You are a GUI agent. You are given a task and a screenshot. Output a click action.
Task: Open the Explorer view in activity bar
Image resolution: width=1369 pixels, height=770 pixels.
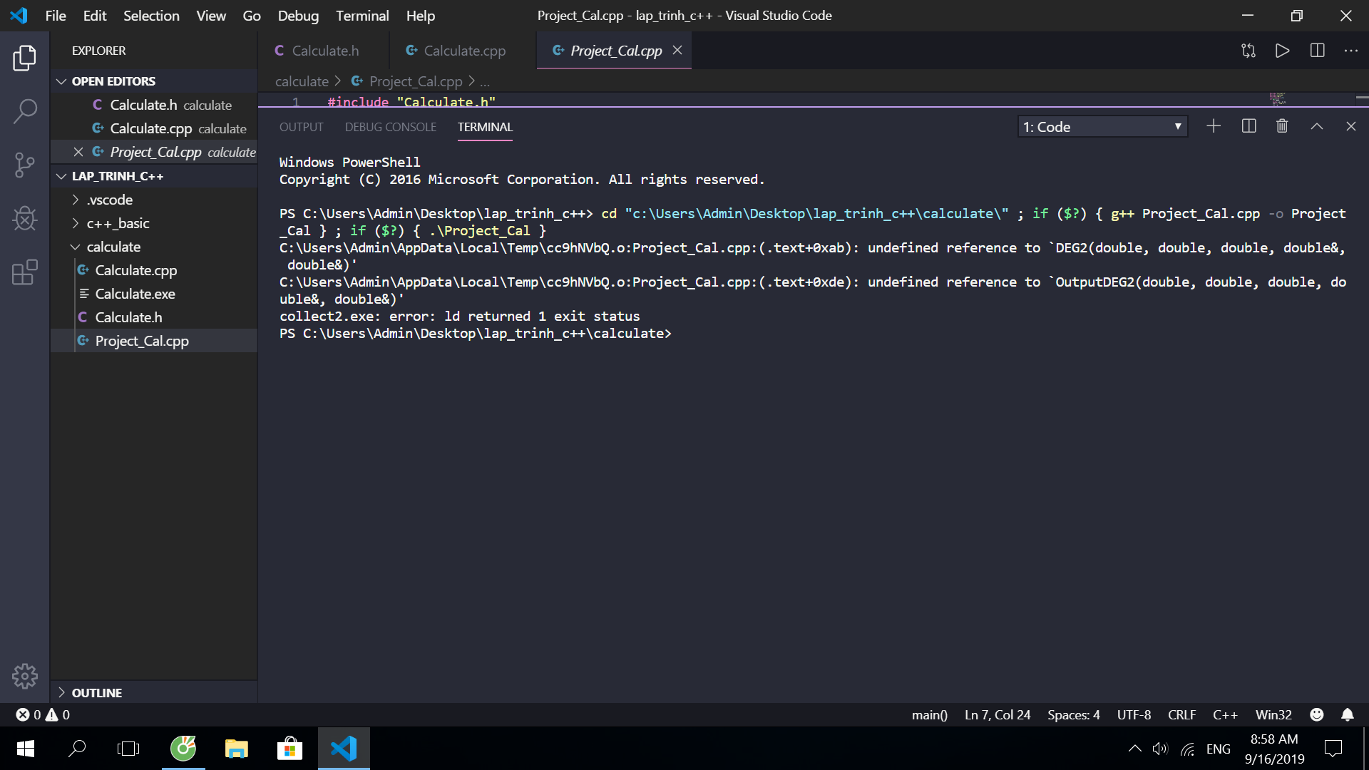tap(25, 58)
